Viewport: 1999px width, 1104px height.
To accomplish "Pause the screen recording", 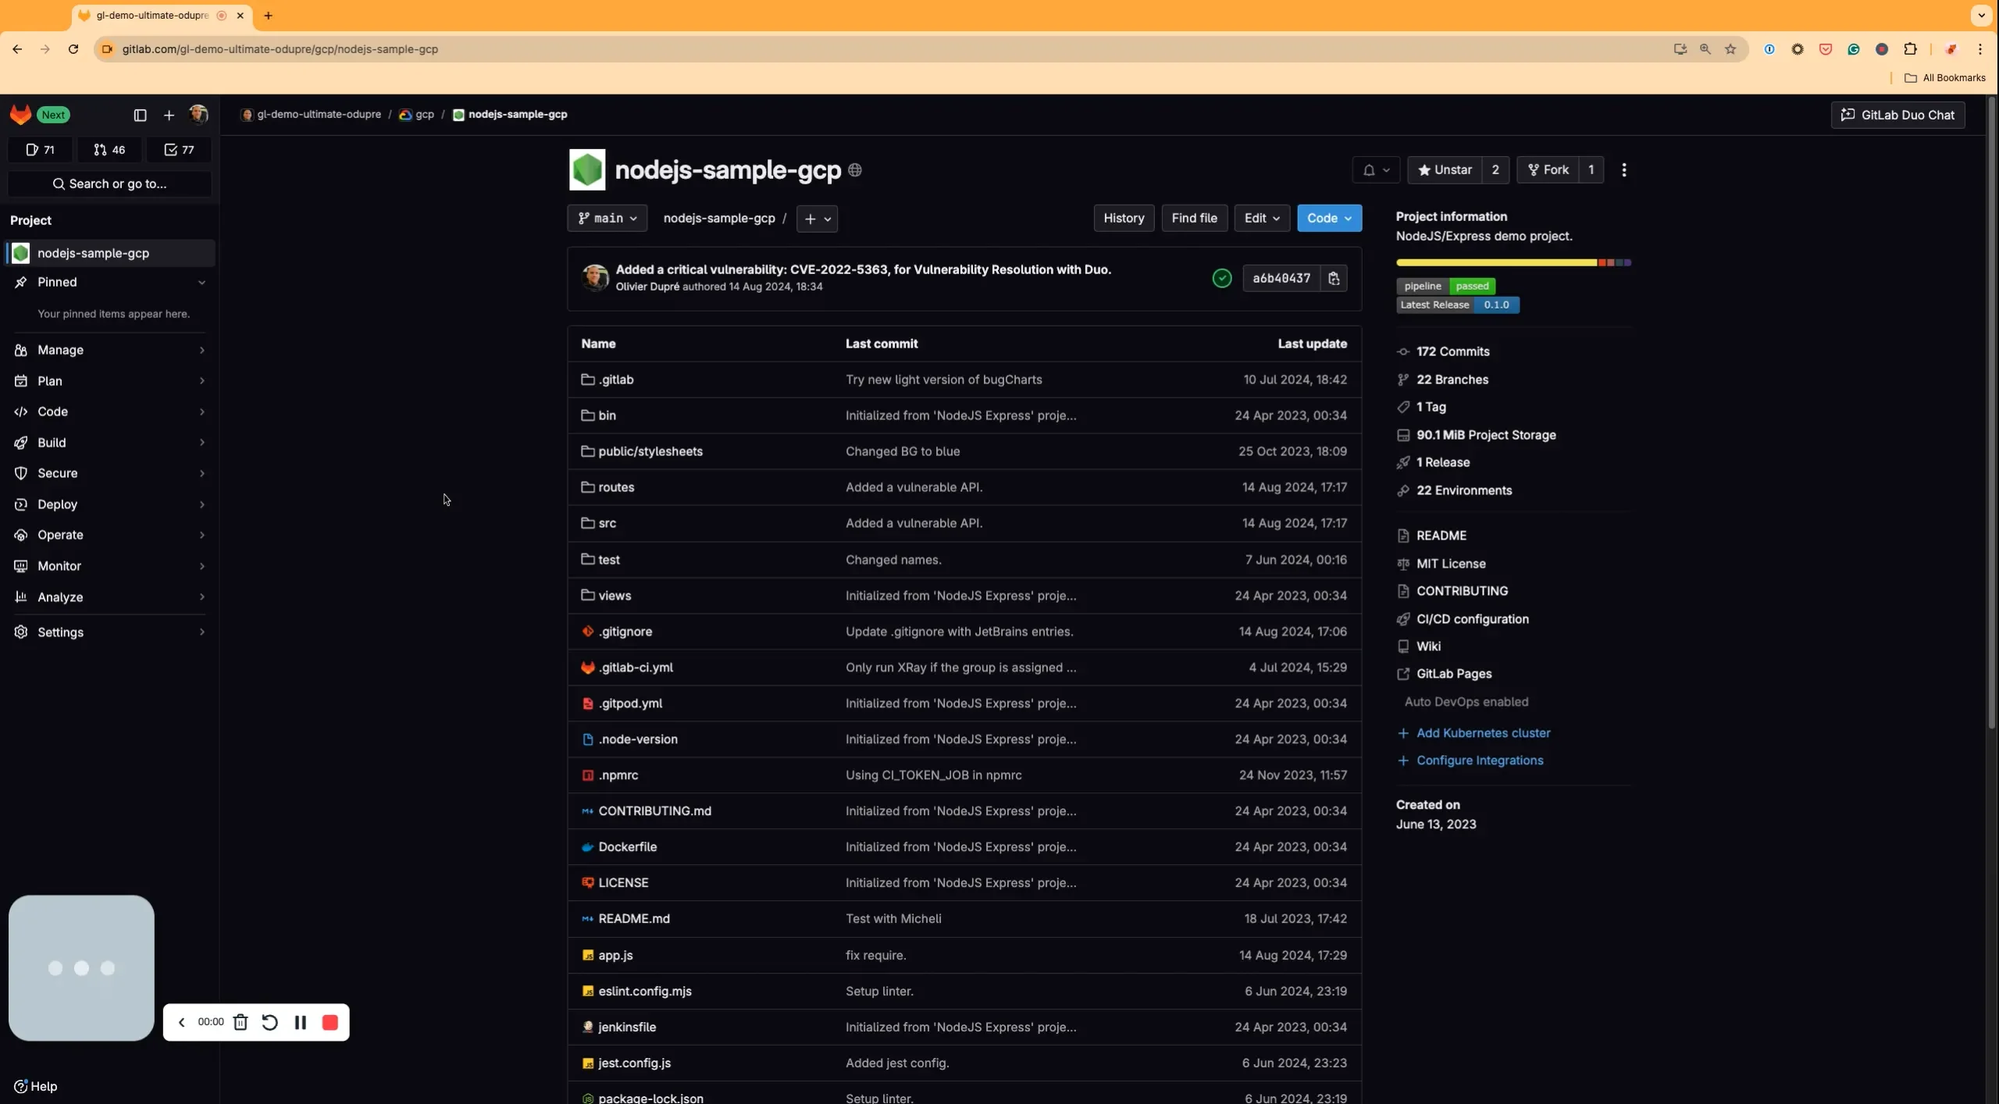I will pos(301,1022).
